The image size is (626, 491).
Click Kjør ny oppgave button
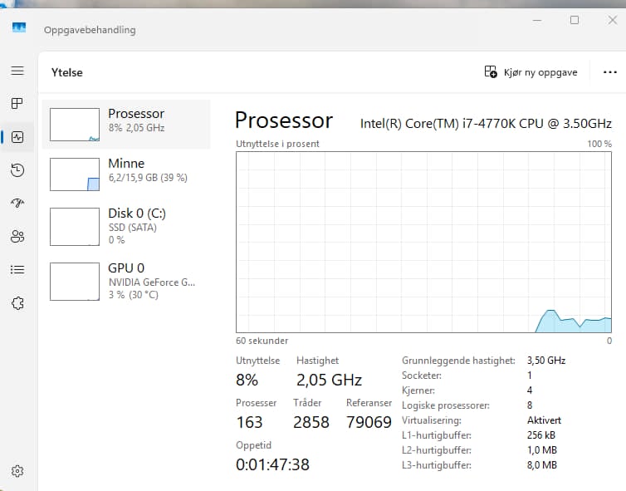coord(531,72)
